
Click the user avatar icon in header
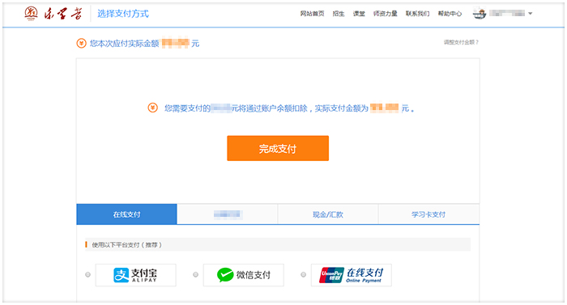480,14
